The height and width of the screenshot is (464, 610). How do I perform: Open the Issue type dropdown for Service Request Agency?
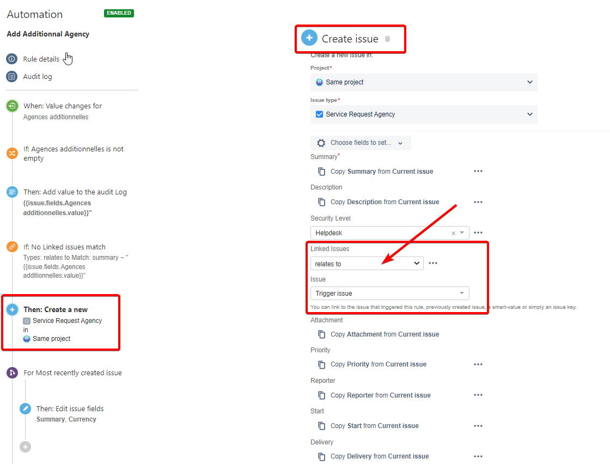point(424,114)
